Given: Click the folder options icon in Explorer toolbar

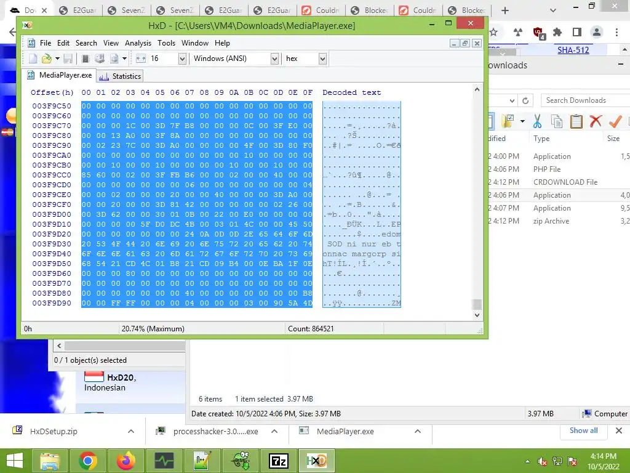Looking at the screenshot, I should click(x=508, y=121).
